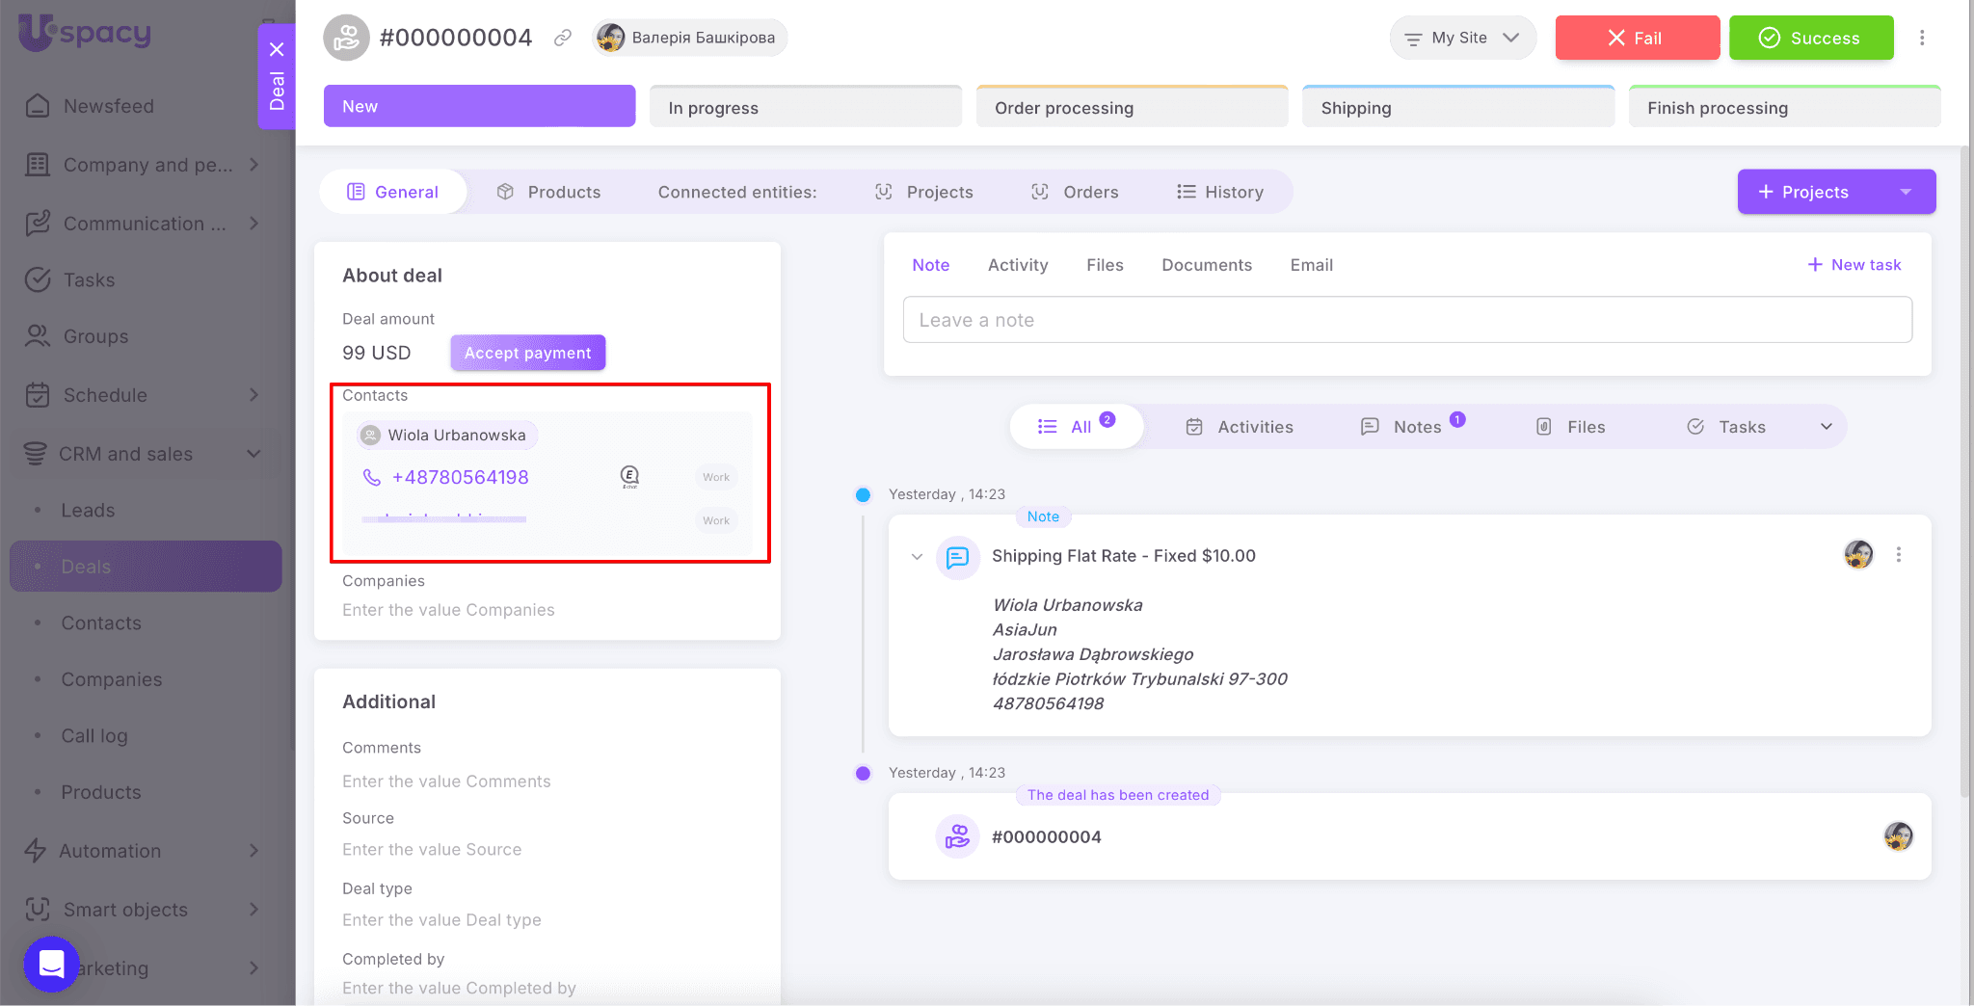Expand the Projects button dropdown arrow

coord(1905,192)
